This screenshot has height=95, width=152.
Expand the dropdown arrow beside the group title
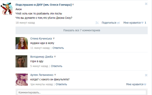tap(73, 5)
